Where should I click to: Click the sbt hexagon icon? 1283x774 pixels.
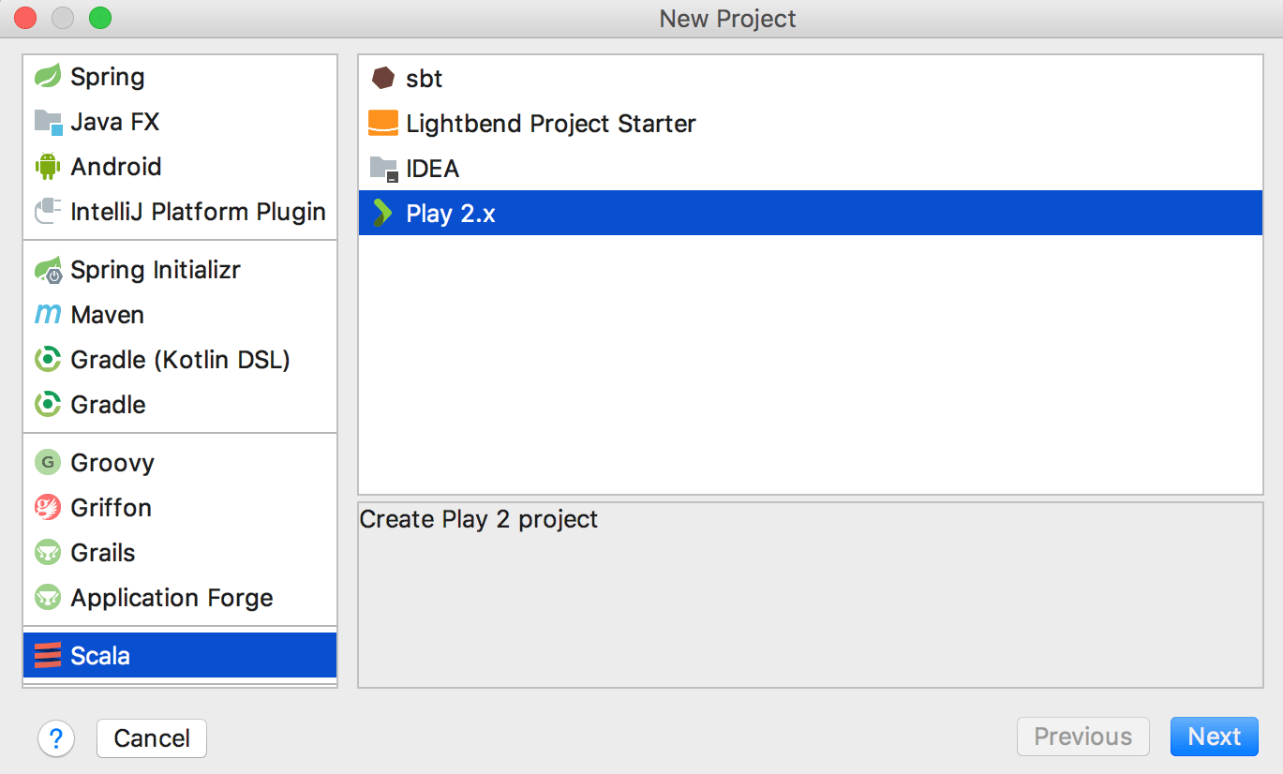pos(382,79)
